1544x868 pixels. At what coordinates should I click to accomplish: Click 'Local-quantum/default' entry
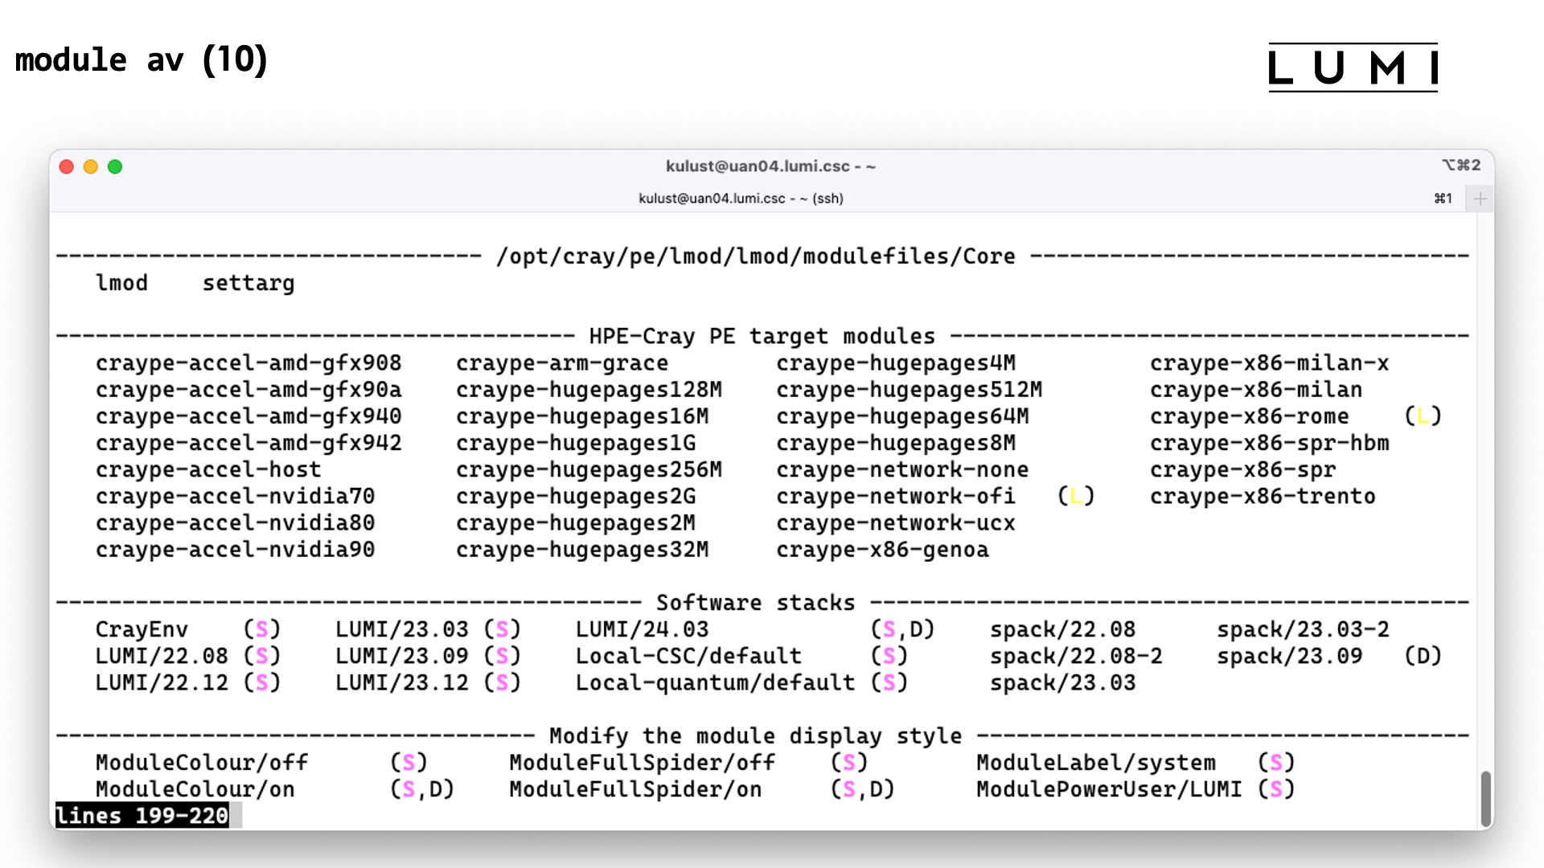(715, 682)
